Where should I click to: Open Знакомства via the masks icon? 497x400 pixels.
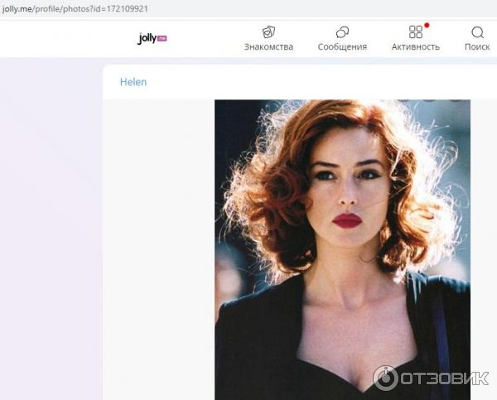[268, 32]
